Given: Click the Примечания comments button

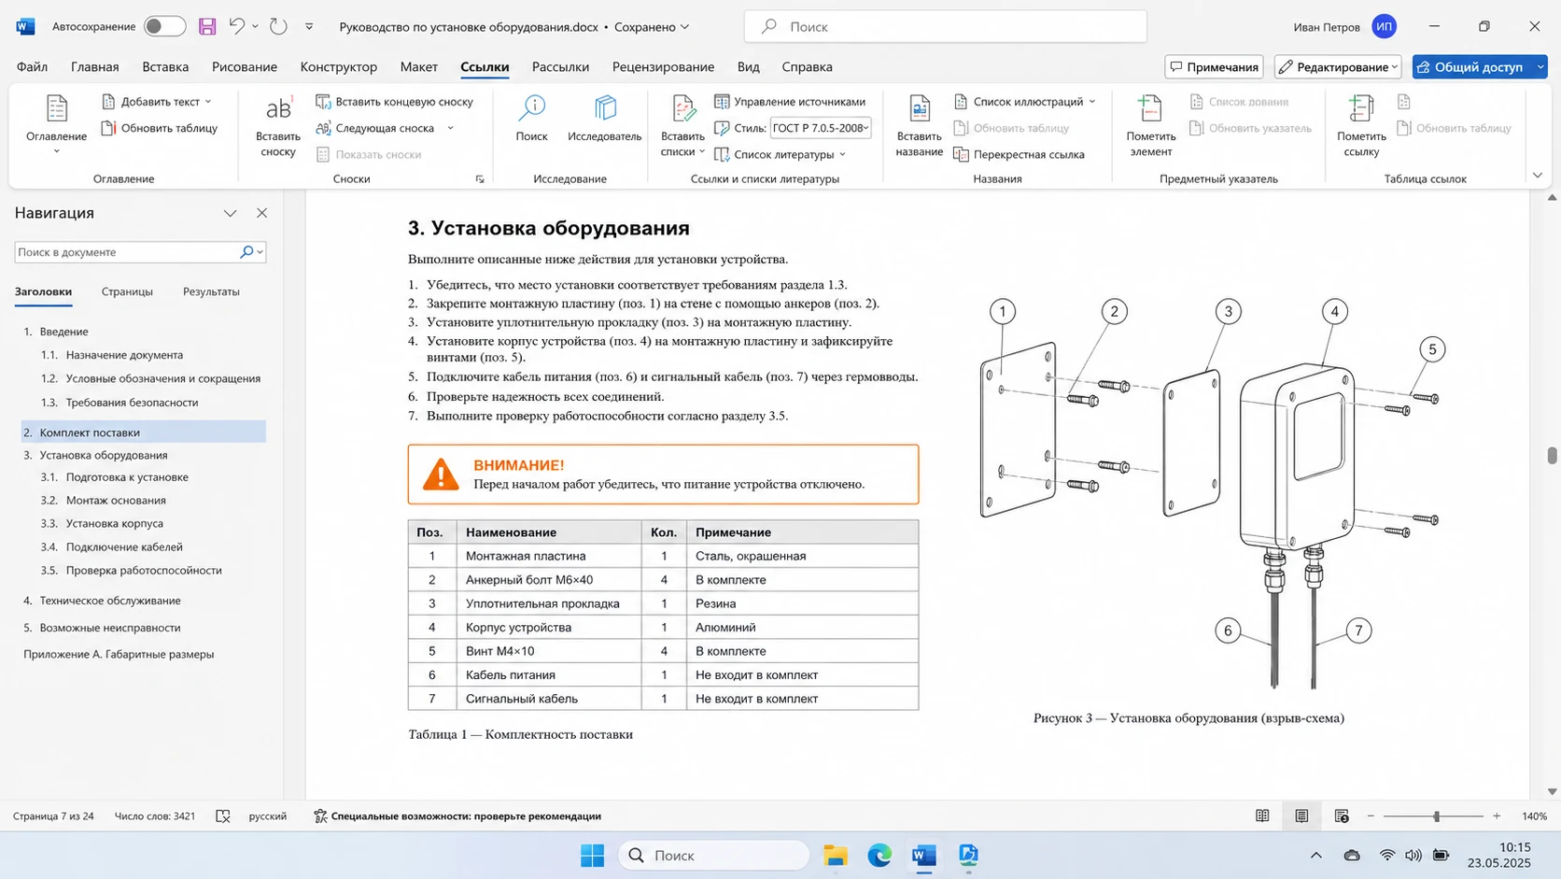Looking at the screenshot, I should [x=1214, y=66].
